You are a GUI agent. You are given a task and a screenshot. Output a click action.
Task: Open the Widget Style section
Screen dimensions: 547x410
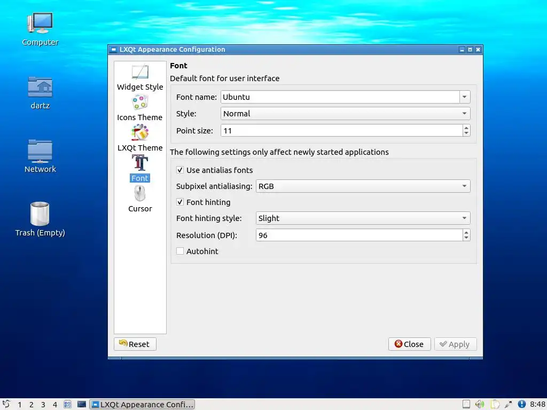(140, 78)
